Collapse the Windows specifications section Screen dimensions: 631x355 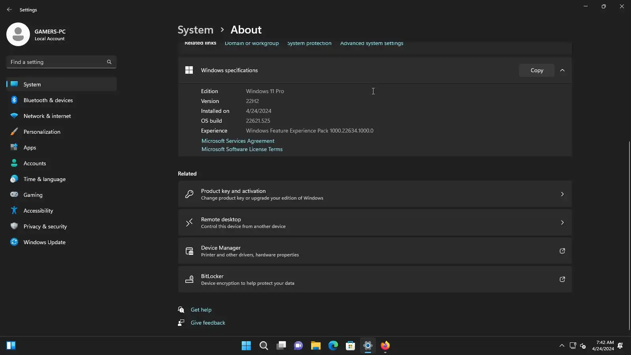(562, 70)
